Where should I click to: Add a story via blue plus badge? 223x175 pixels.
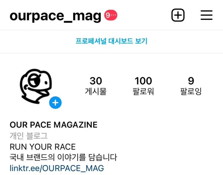(x=55, y=103)
